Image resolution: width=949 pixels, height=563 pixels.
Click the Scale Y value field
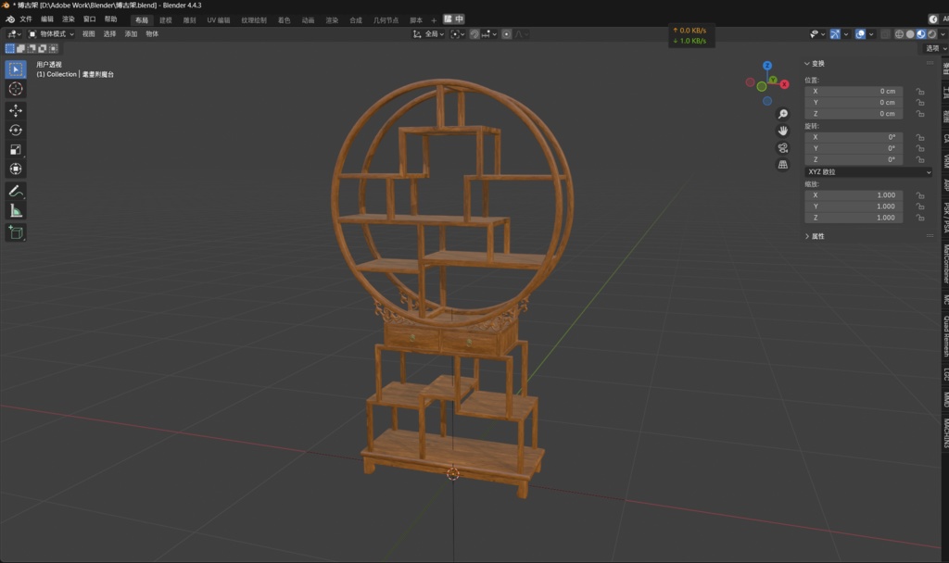point(854,206)
